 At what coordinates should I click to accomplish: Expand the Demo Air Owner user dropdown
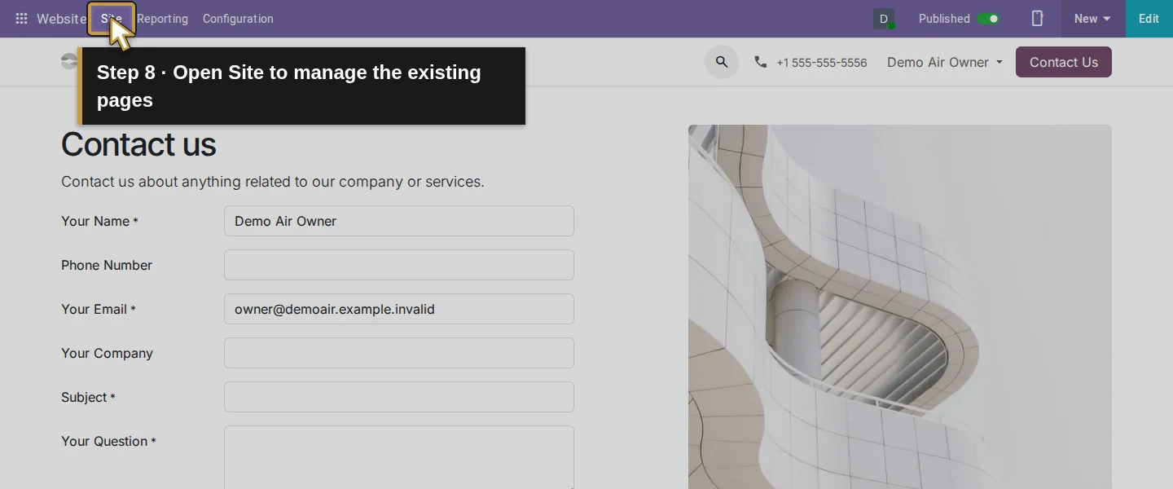click(945, 62)
